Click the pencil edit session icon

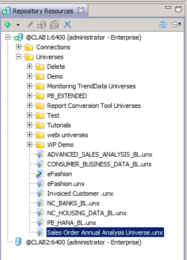(30, 25)
